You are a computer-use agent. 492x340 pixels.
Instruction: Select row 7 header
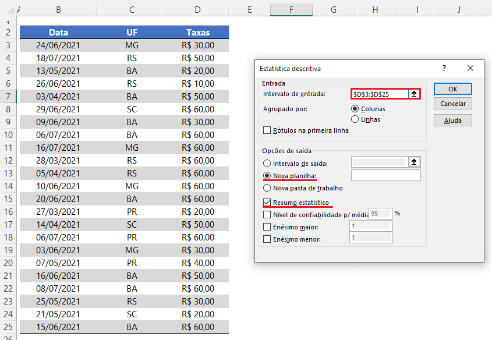pyautogui.click(x=8, y=96)
